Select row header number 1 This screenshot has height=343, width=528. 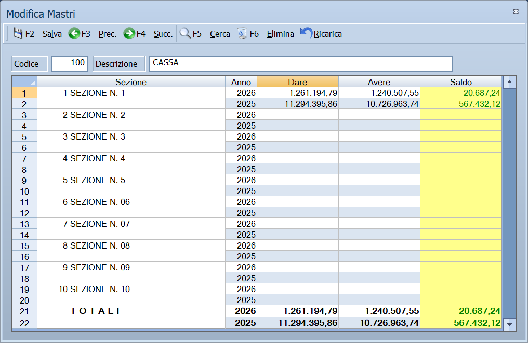tap(24, 93)
